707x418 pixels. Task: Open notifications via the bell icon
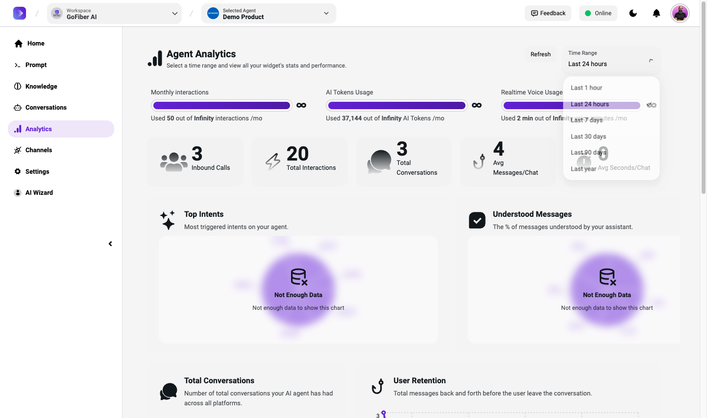(x=657, y=13)
